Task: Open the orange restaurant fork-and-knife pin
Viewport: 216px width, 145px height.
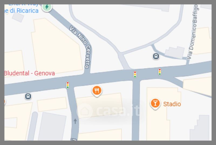Action: (97, 91)
